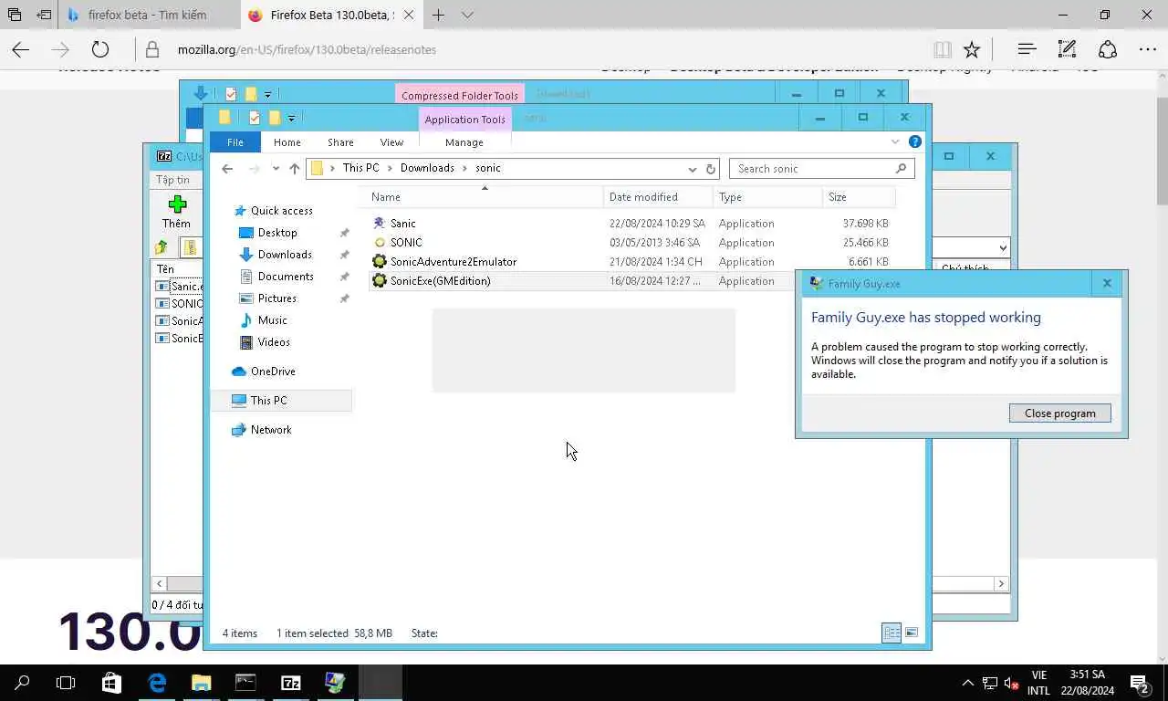Open Recent locations dropdown in Explorer
Image resolution: width=1168 pixels, height=701 pixels.
click(x=276, y=169)
